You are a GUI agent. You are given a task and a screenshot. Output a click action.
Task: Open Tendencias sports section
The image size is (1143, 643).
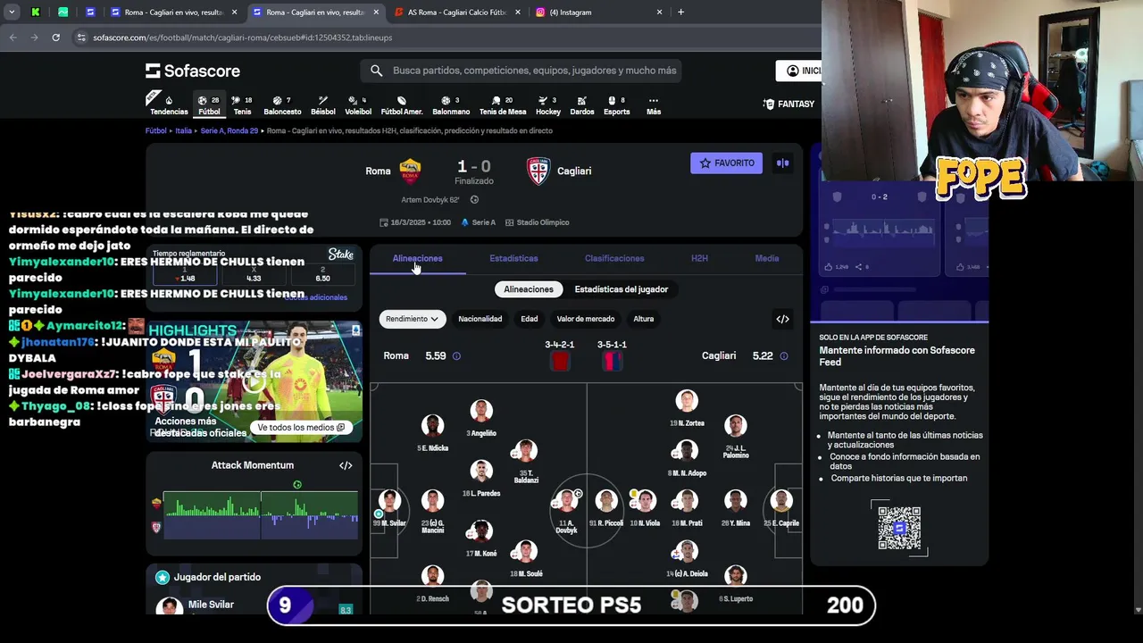tap(169, 104)
